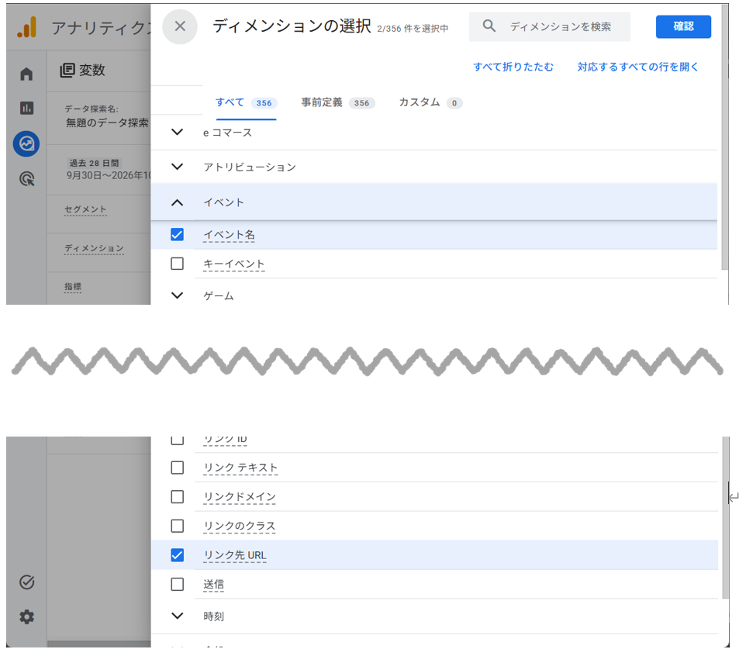Uncheck the イベント名 checkbox
Image resolution: width=739 pixels, height=656 pixels.
[x=178, y=235]
